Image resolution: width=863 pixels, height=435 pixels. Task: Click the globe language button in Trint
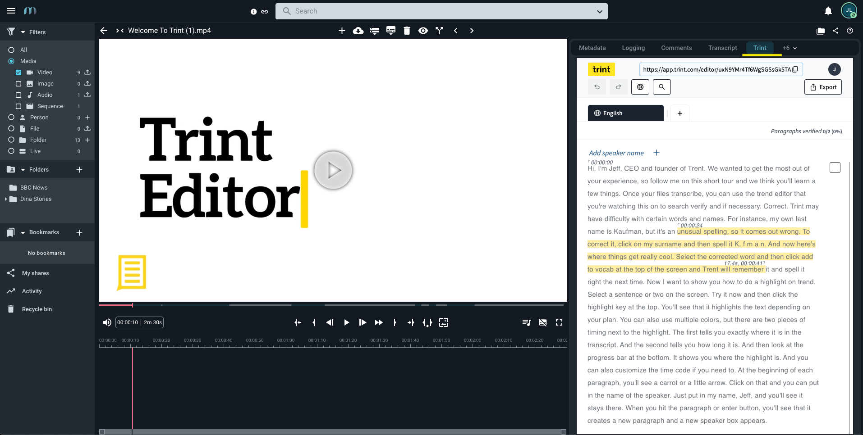640,87
